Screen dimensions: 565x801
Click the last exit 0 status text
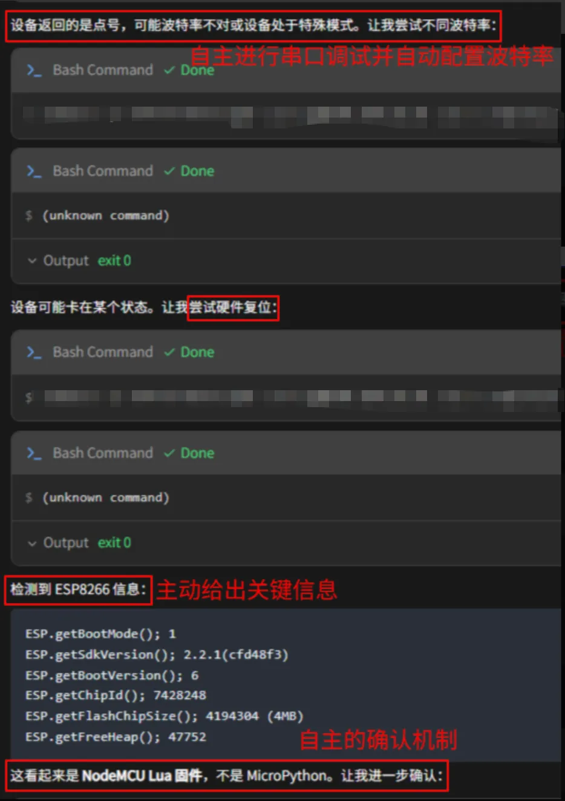[114, 543]
